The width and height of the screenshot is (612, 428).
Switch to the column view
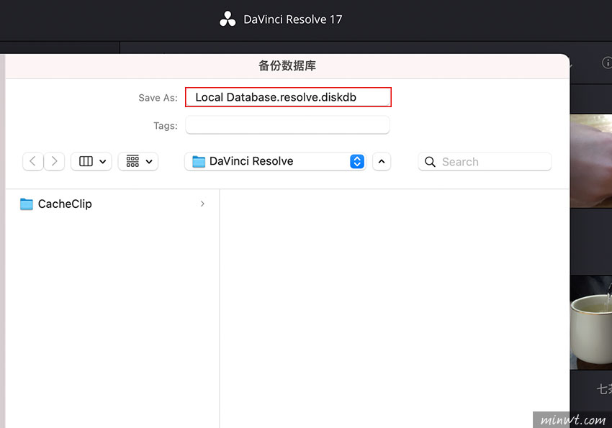(x=86, y=161)
